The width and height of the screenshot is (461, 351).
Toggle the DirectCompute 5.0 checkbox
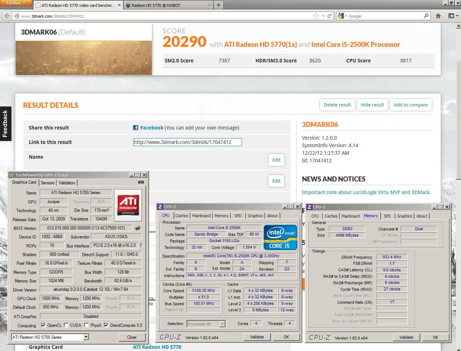(106, 325)
